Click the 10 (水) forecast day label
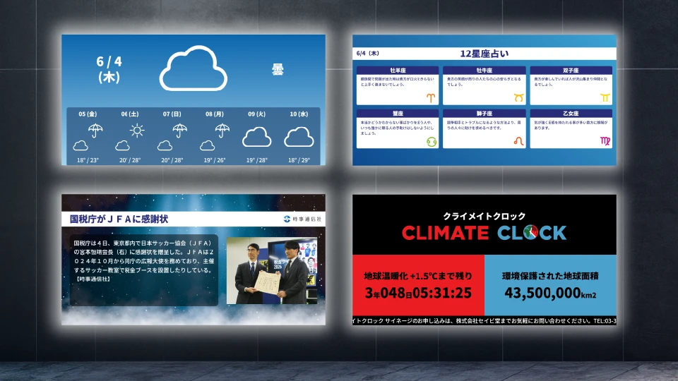 [x=299, y=114]
